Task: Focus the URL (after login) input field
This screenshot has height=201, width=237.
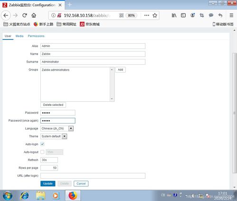Action: tap(93, 176)
